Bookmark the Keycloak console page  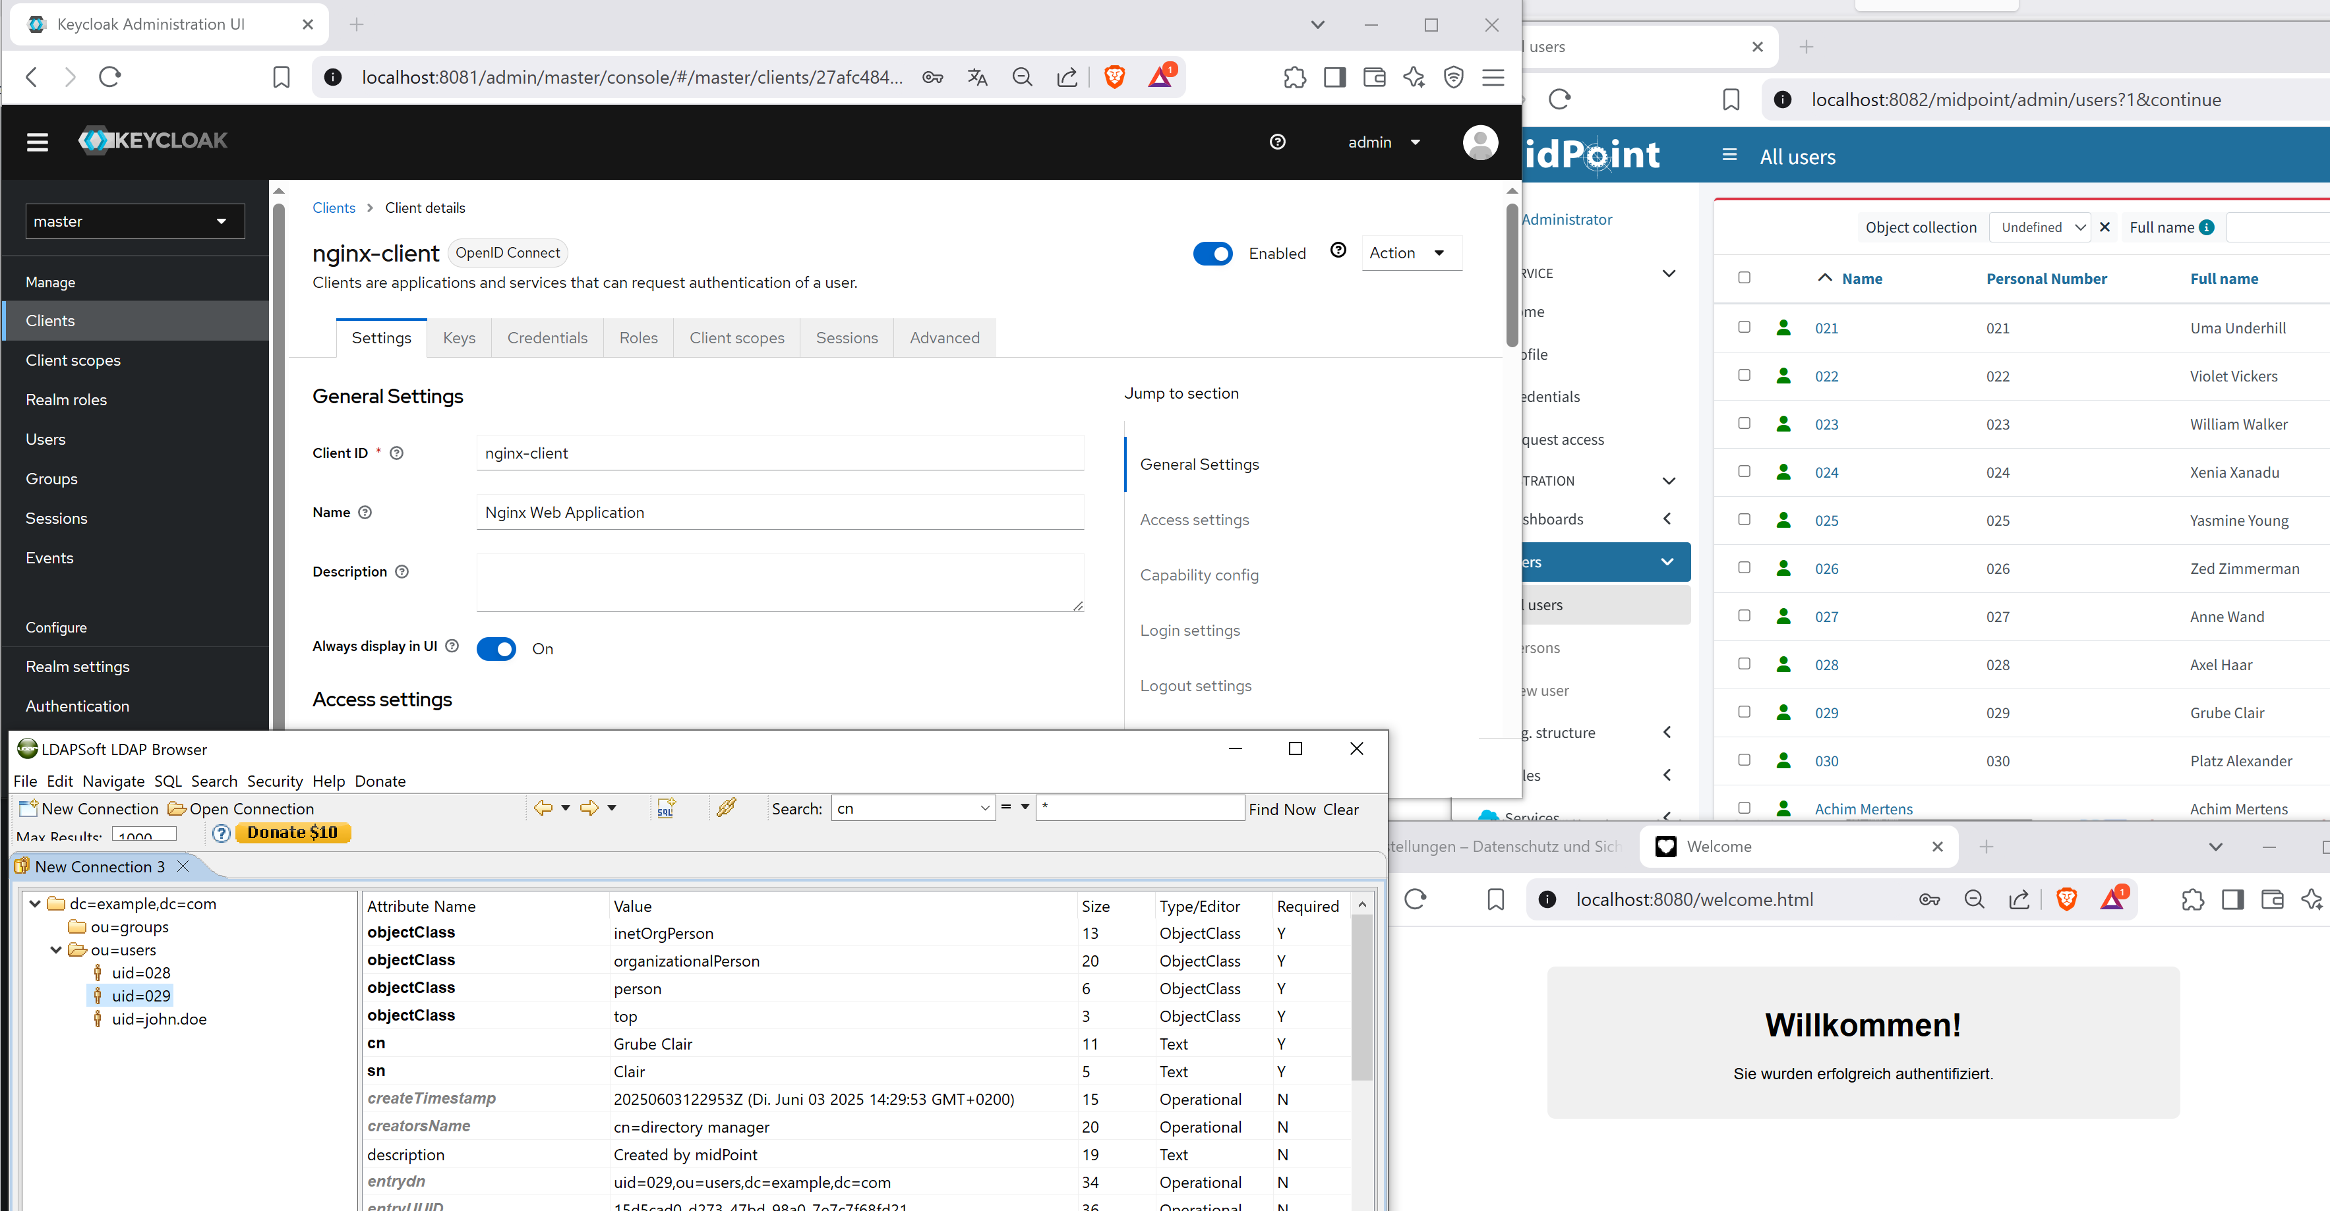point(282,78)
